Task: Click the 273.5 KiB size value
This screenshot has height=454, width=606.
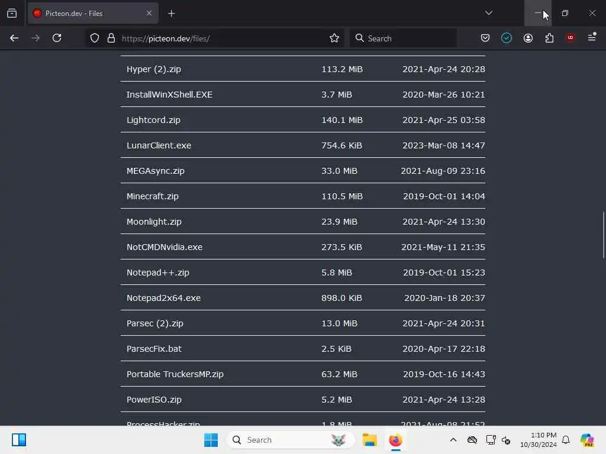Action: [x=341, y=247]
